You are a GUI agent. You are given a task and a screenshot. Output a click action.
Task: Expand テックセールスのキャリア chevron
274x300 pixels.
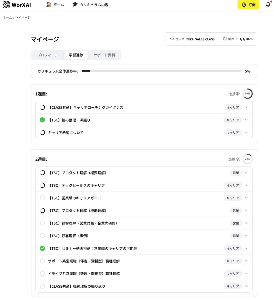246,185
